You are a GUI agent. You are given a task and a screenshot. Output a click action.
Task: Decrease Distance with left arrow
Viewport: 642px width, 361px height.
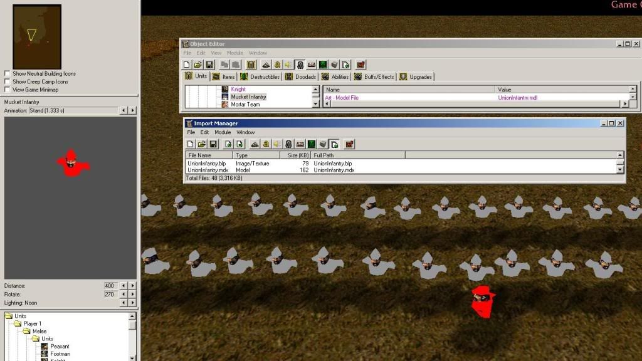[x=124, y=286]
